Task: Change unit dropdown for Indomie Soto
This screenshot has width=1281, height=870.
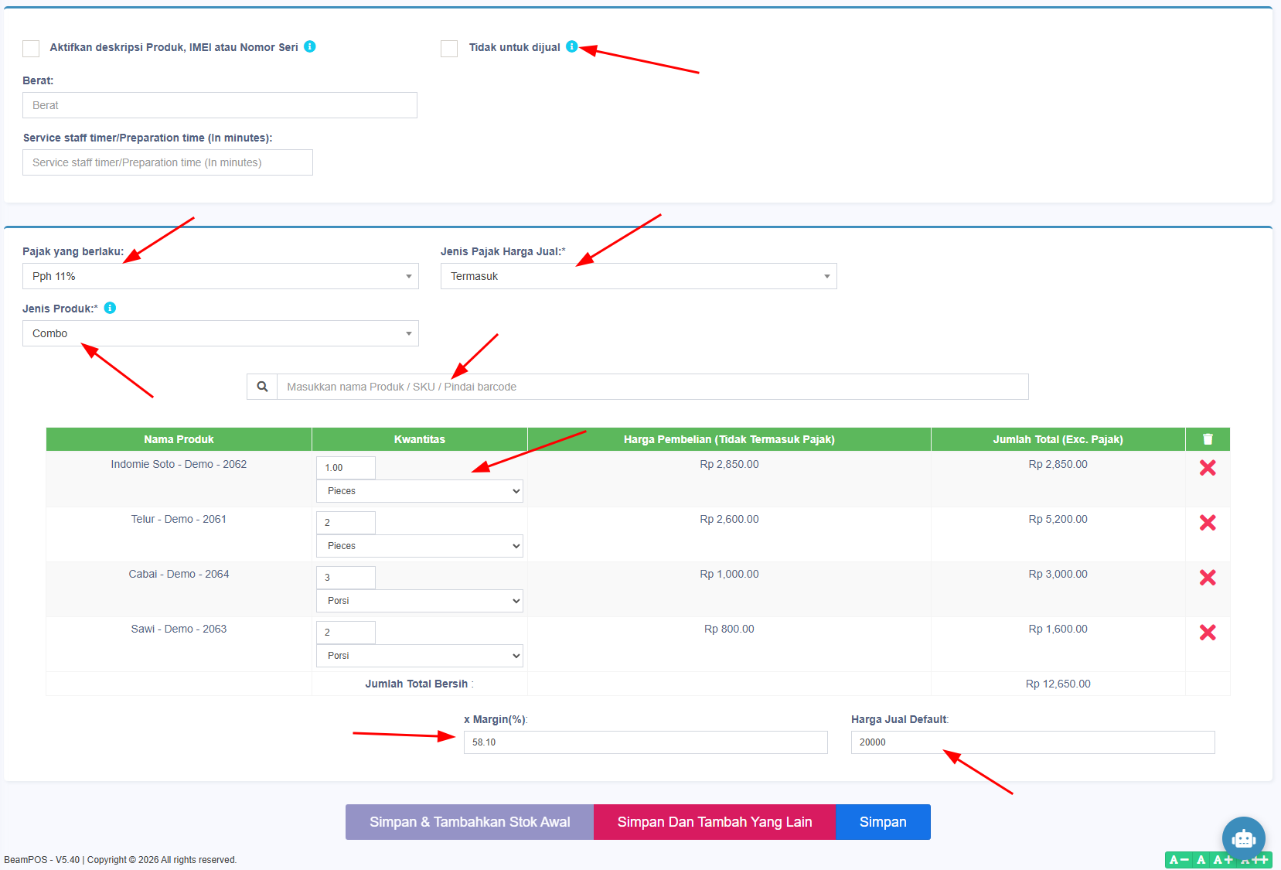Action: click(420, 491)
